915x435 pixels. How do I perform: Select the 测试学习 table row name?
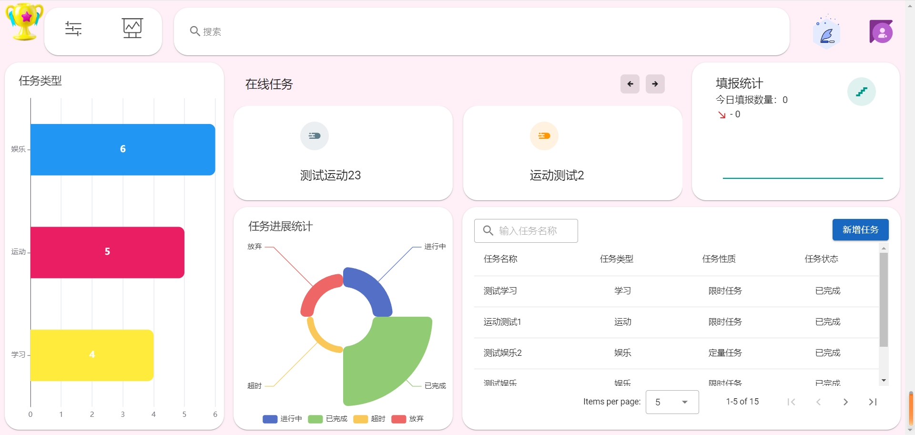pos(500,291)
